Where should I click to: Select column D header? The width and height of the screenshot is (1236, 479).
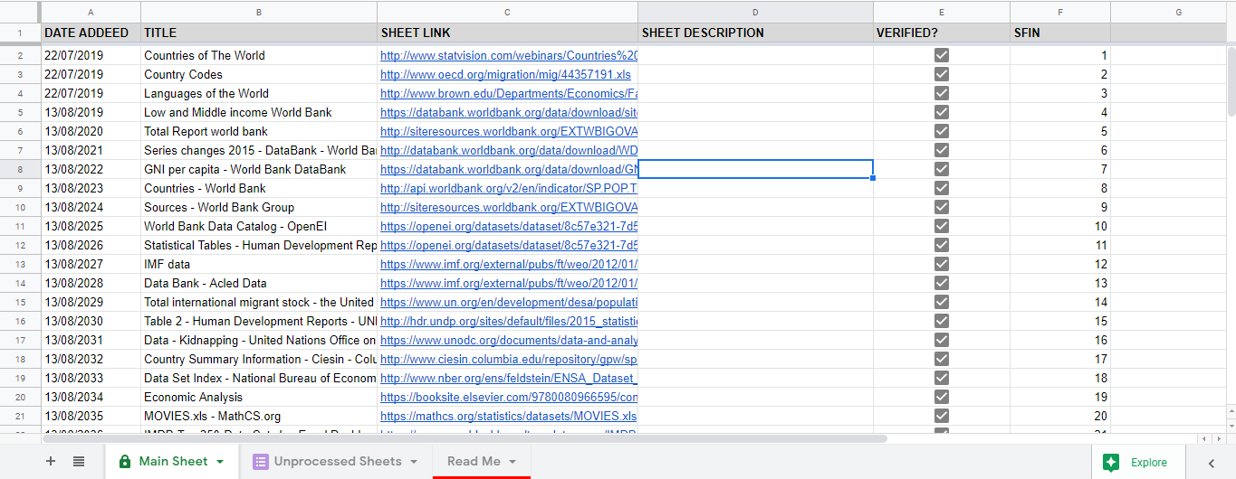coord(755,12)
